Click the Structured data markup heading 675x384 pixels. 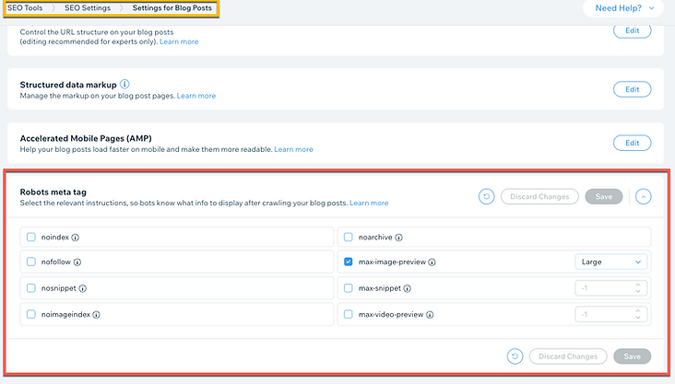[68, 85]
